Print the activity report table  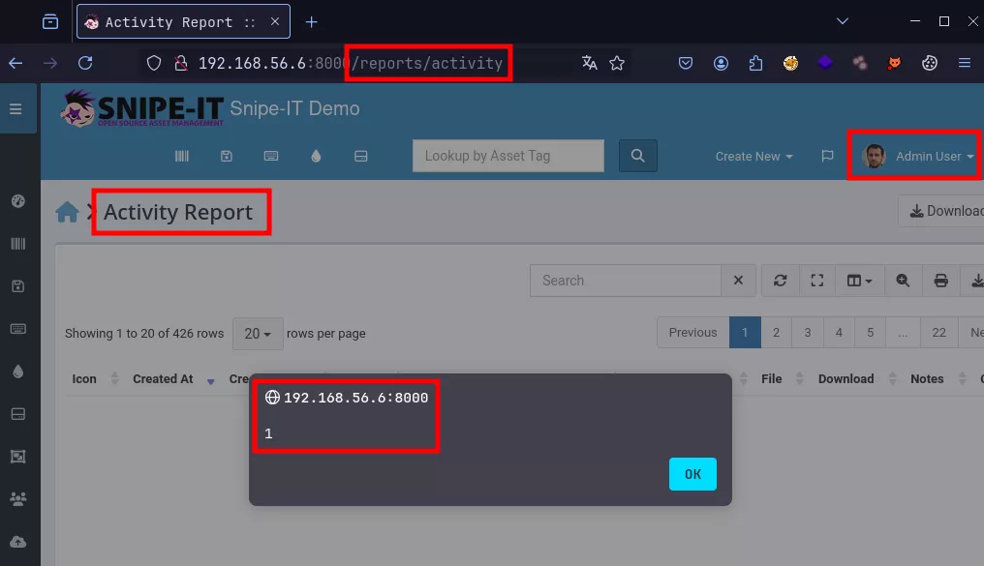(x=940, y=281)
